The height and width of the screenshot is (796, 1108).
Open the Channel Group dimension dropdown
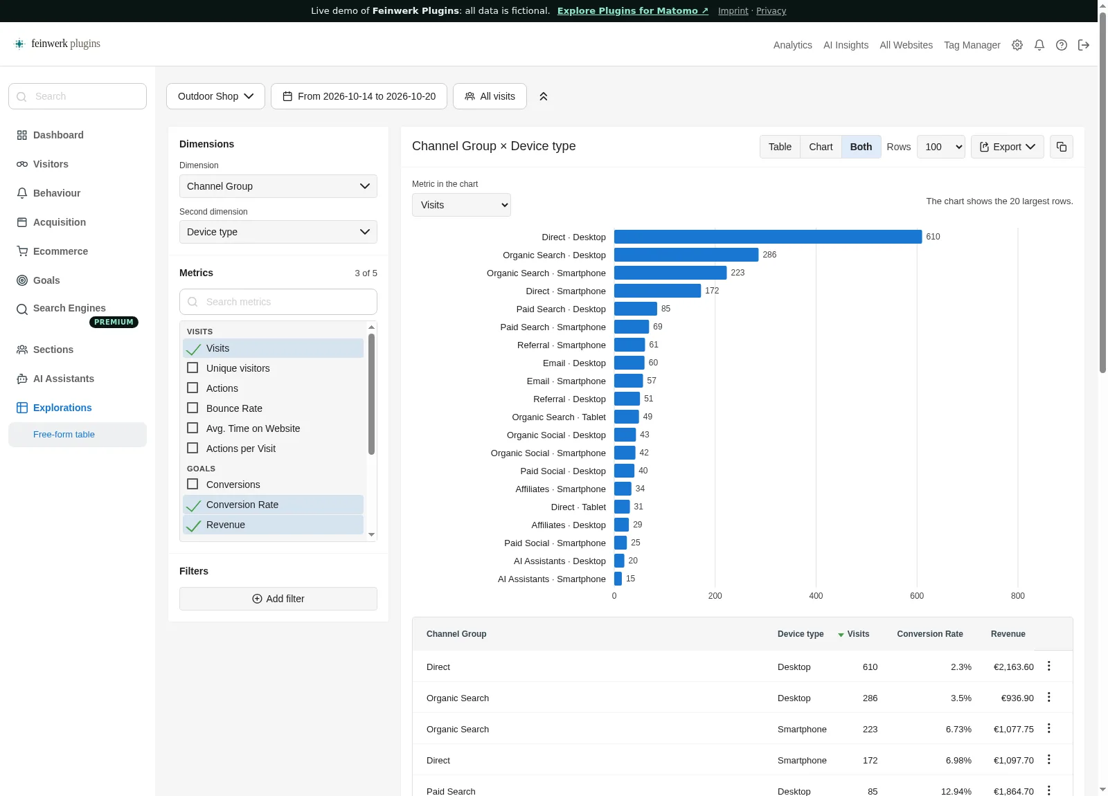278,186
